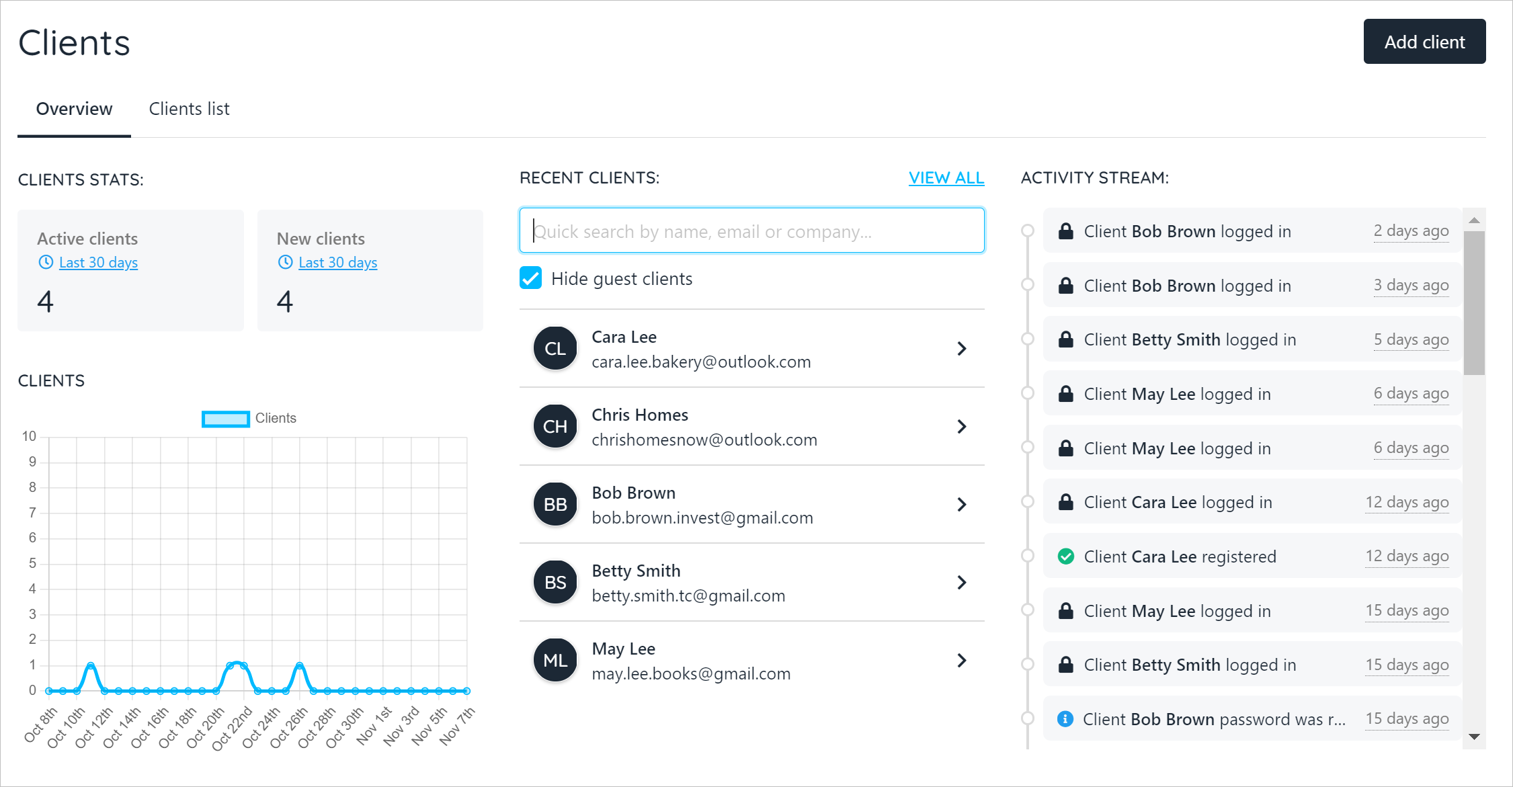Click the blue info icon on password reset entry
The image size is (1513, 787).
(x=1065, y=719)
